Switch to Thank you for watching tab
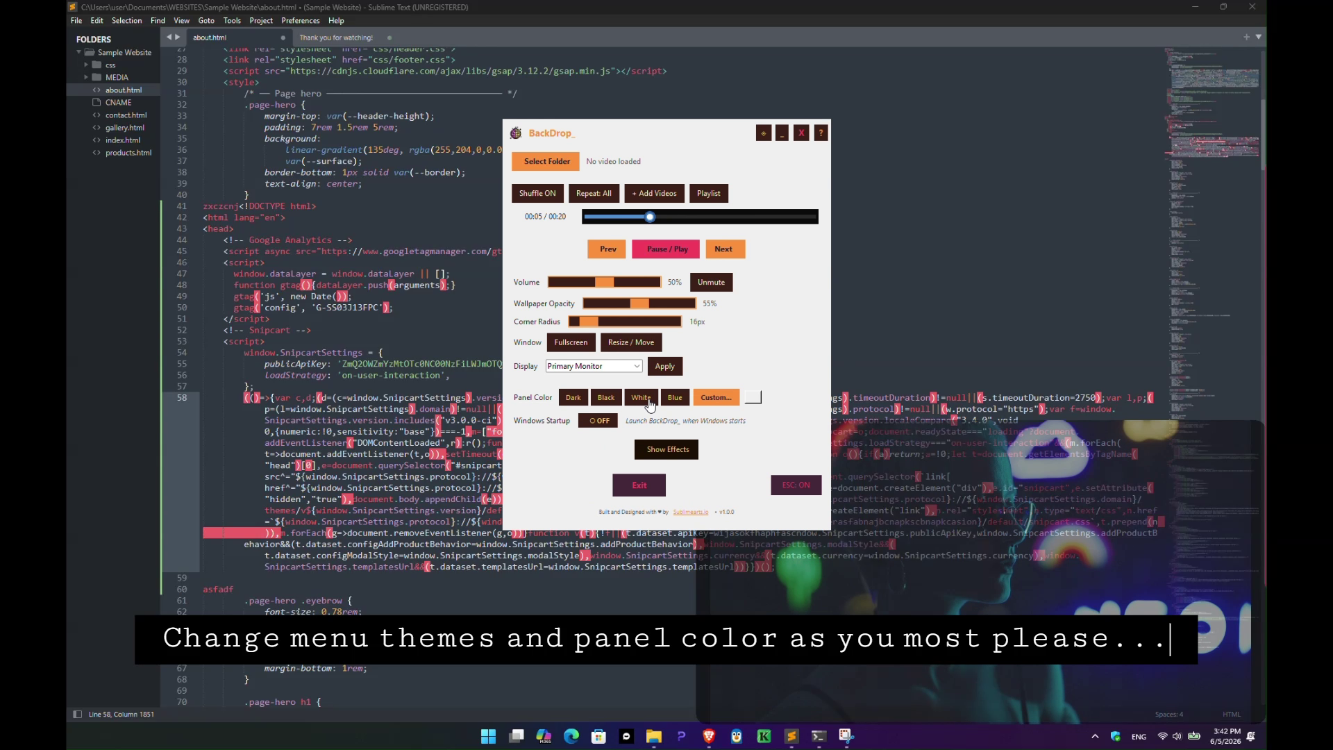 345,37
